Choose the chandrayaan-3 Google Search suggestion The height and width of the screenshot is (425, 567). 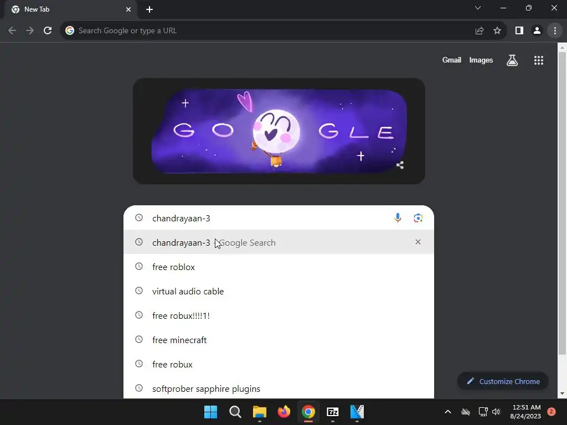[279, 242]
